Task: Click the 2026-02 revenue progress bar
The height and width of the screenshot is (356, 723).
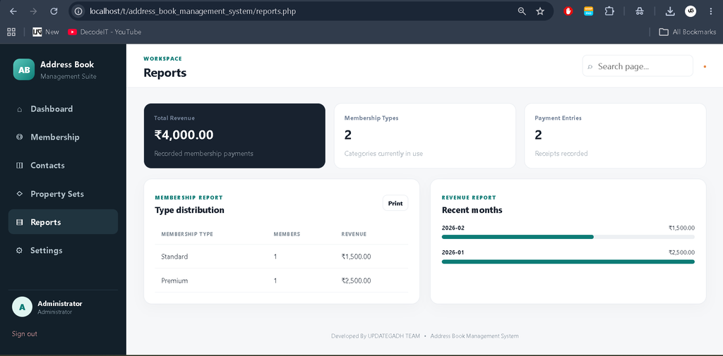Action: point(568,237)
